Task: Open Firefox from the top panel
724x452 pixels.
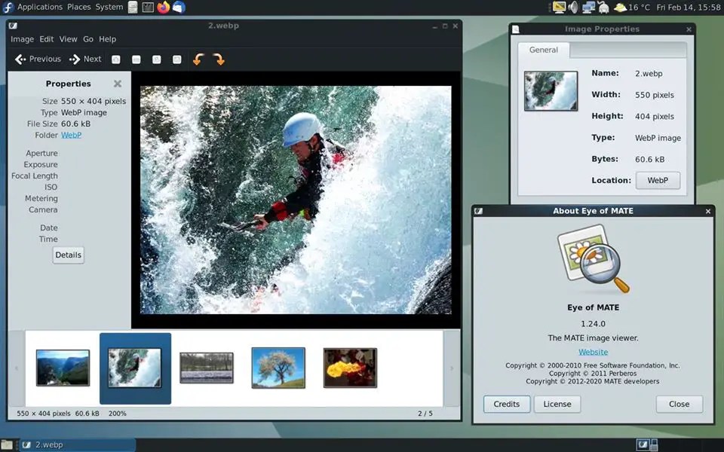Action: click(x=165, y=7)
